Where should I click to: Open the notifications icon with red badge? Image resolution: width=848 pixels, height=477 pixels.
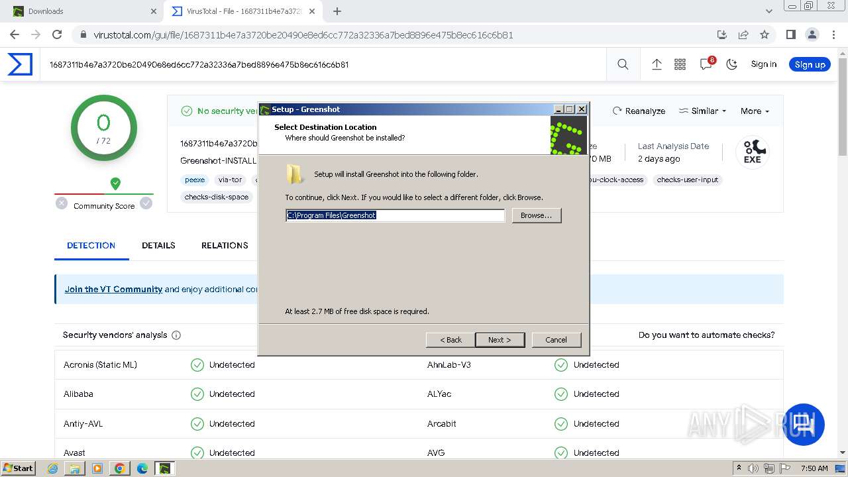coord(706,64)
